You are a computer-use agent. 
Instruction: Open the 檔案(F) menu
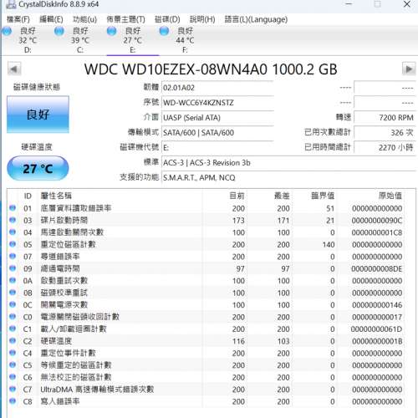point(18,19)
